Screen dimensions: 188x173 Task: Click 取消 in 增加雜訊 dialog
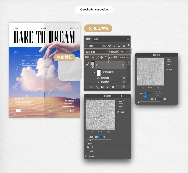(121, 107)
